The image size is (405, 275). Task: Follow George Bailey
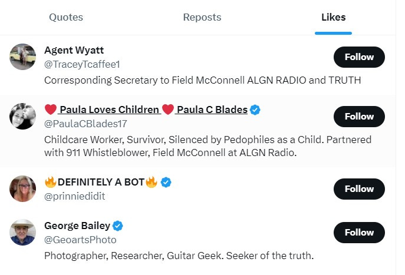pyautogui.click(x=359, y=233)
